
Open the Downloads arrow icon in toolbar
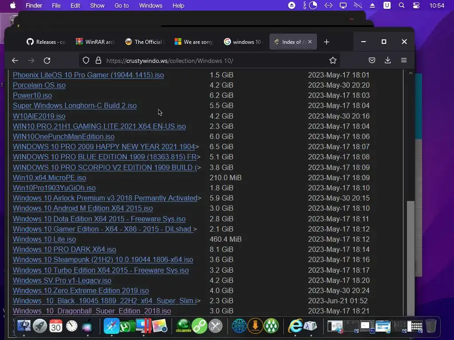[387, 60]
